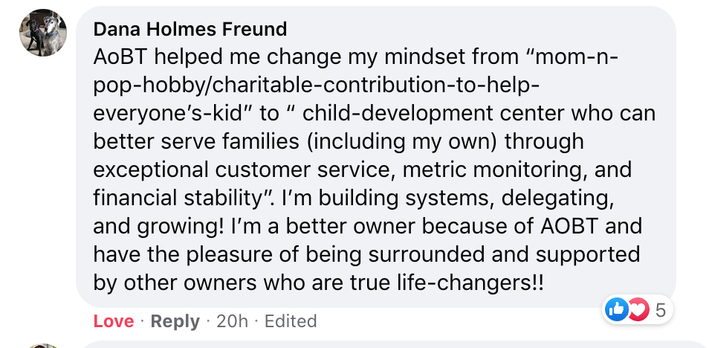Open Dana Holmes Freund's profile name link
Screen dimensions: 709x348
click(x=190, y=30)
